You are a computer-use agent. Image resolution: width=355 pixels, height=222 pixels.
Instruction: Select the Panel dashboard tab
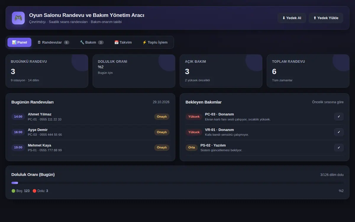(20, 42)
